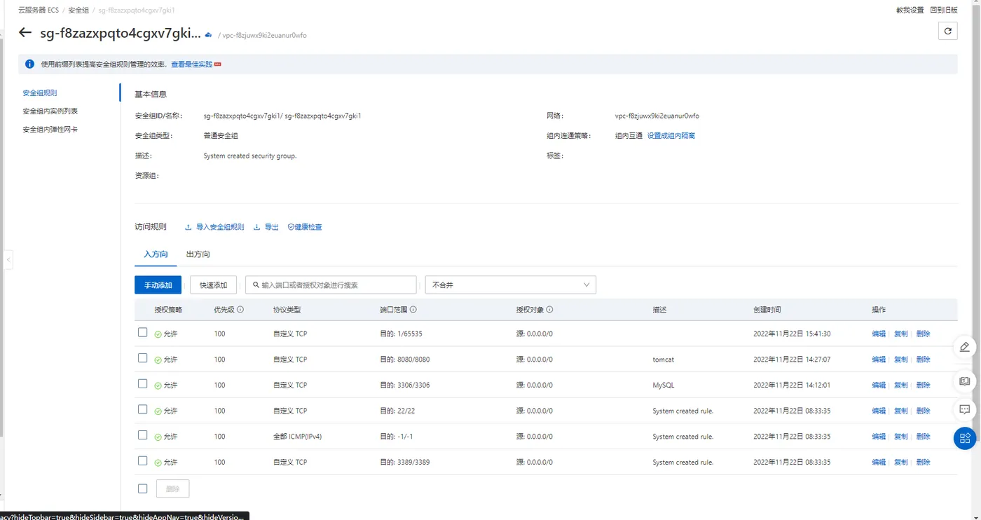Delete the 1/65535 rule
Screen dimensions: 981x520
click(x=924, y=334)
